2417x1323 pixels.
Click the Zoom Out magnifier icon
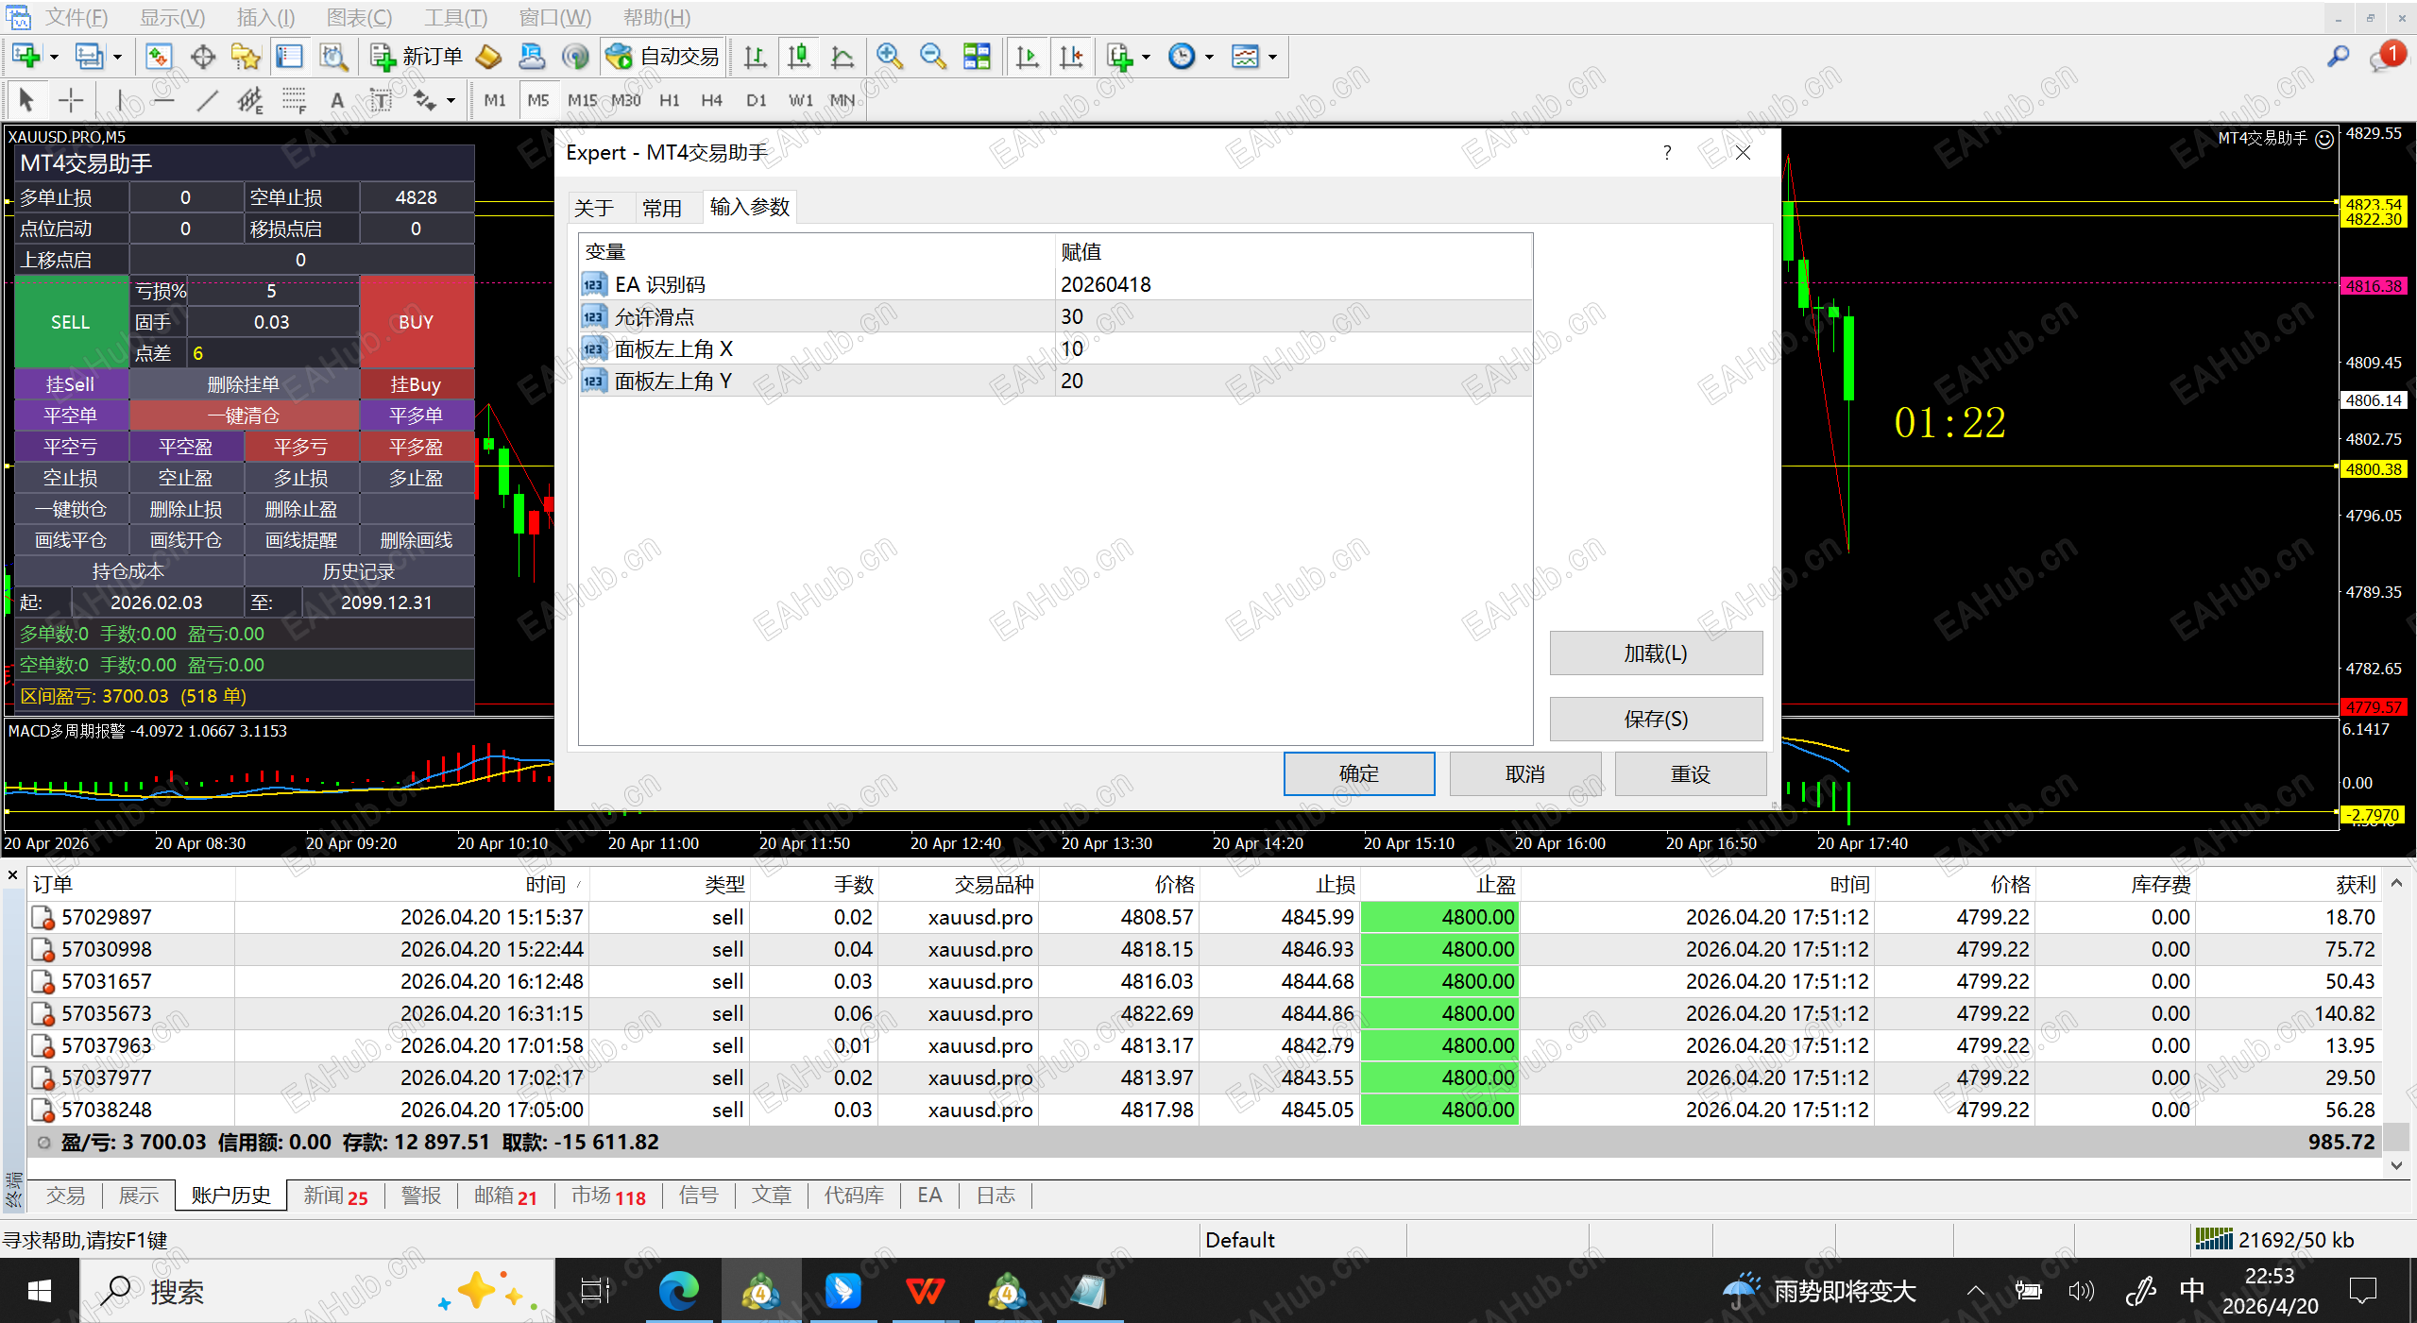pyautogui.click(x=932, y=57)
